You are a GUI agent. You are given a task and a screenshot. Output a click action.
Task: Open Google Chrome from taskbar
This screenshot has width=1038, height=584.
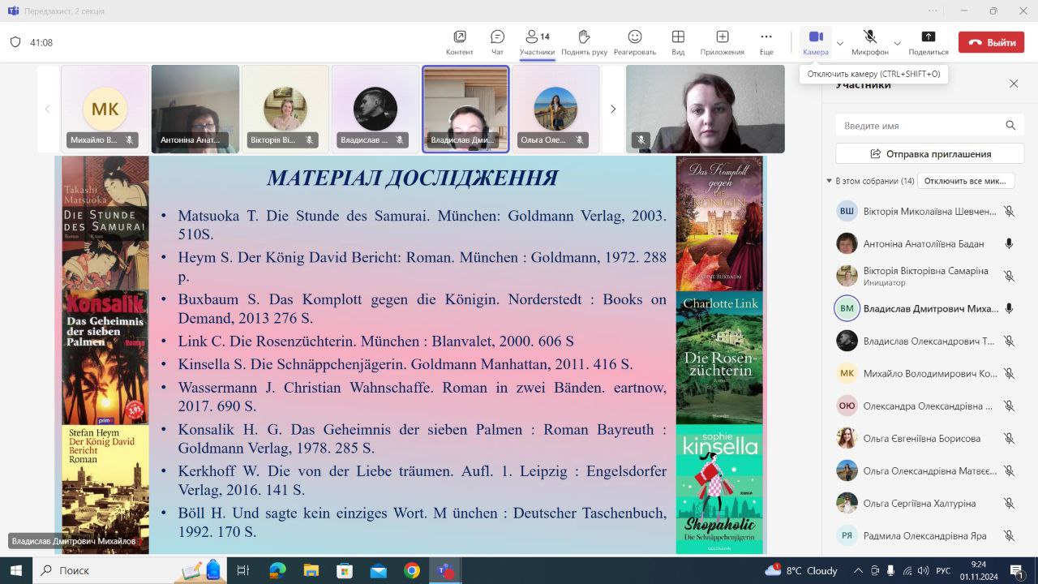[x=412, y=570]
